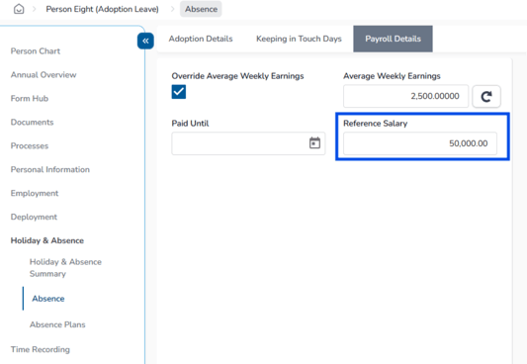This screenshot has height=364, width=527.
Task: Collapse Holiday & Absence menu group
Action: click(x=47, y=240)
